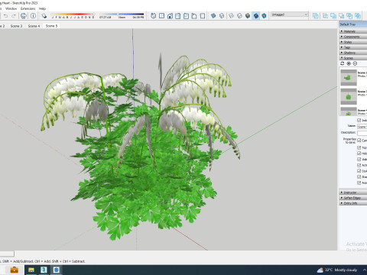Toggle the property checkbox labeled 'Hid…'
Image resolution: width=367 pixels, height=275 pixels.
click(x=359, y=154)
